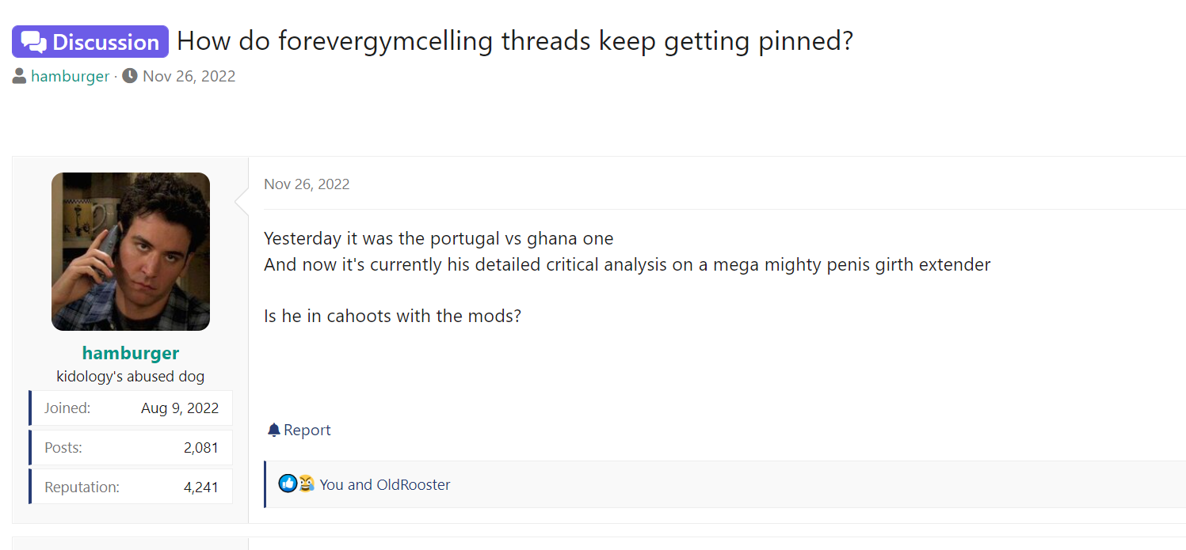Image resolution: width=1186 pixels, height=550 pixels.
Task: Click the Reputation score 4,241
Action: (x=201, y=487)
